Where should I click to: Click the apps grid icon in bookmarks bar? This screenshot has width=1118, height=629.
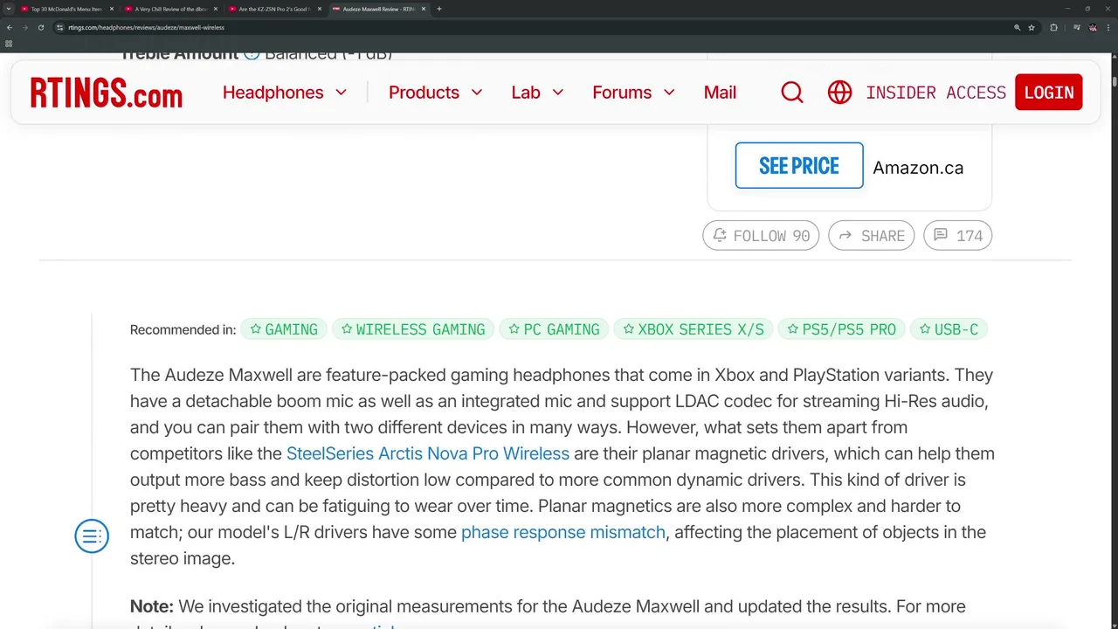pyautogui.click(x=9, y=44)
